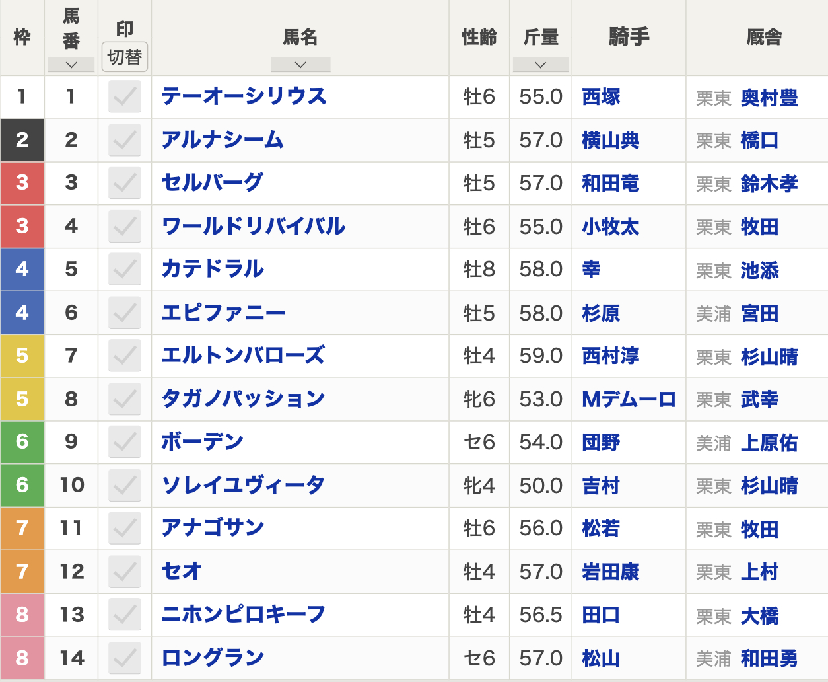The width and height of the screenshot is (828, 682).
Task: Open jockey 和田竜 profile link
Action: [611, 183]
